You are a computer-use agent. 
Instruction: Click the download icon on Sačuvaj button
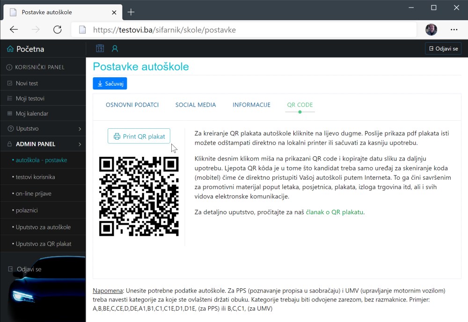click(x=100, y=84)
